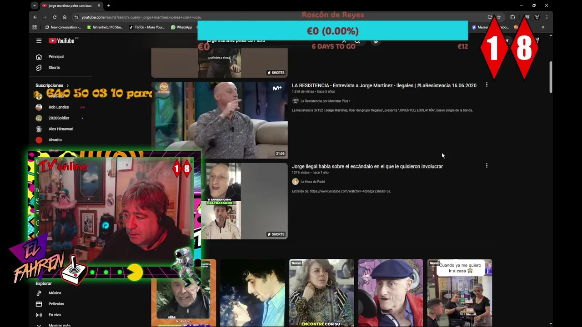This screenshot has height=327, width=582.
Task: Open La Hora de Padri channel name
Action: tap(312, 182)
